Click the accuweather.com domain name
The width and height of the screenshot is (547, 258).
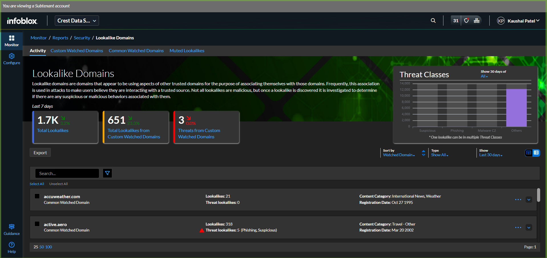click(x=62, y=196)
